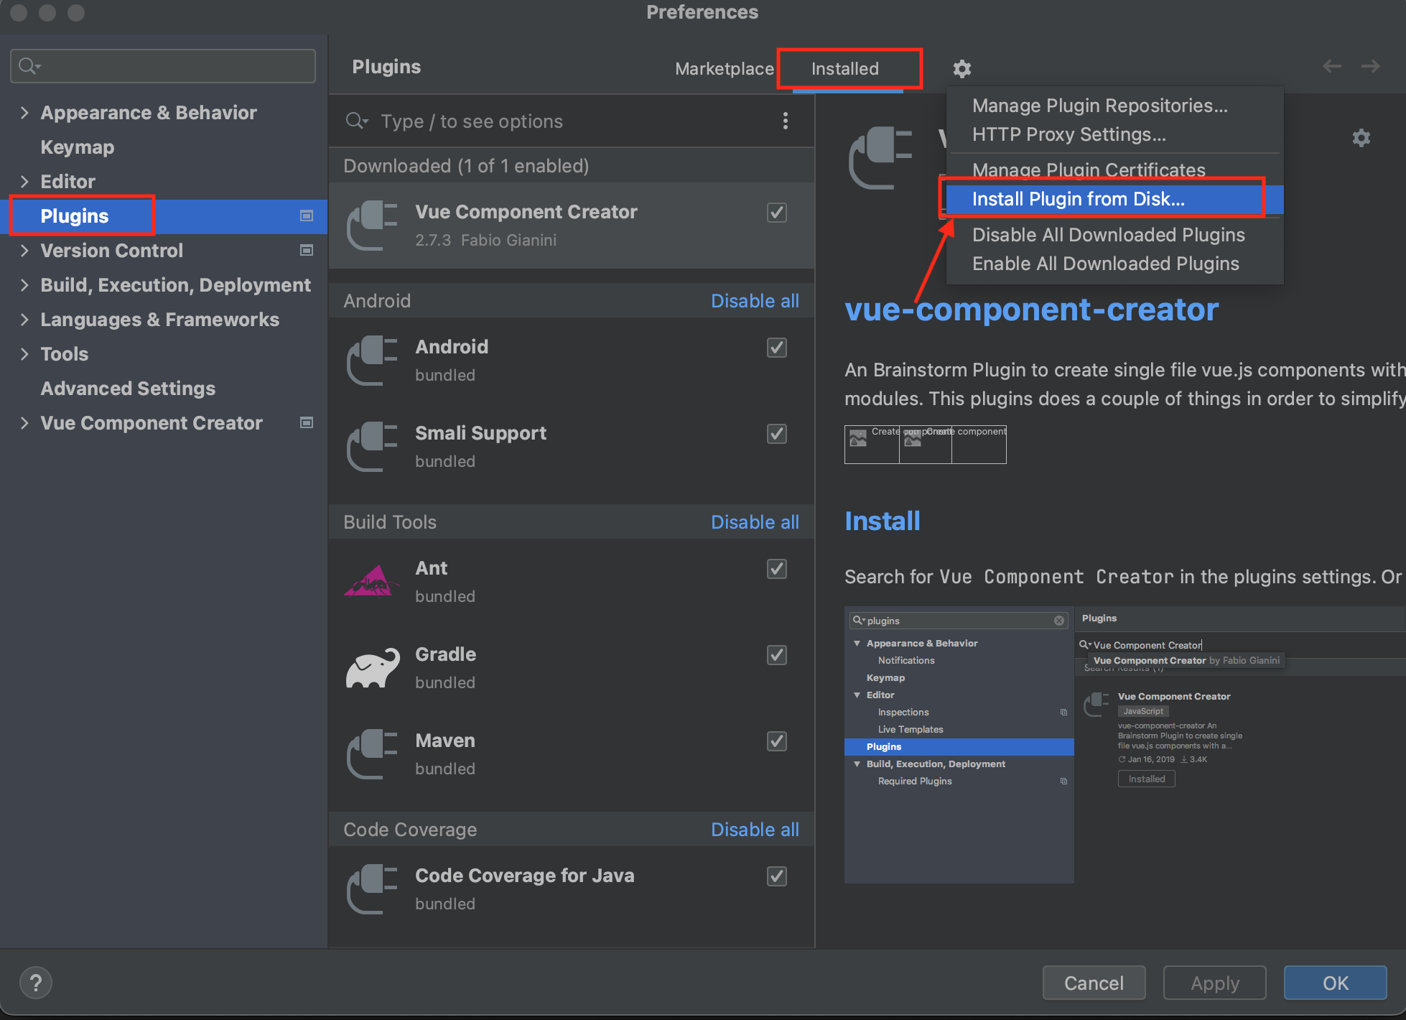This screenshot has width=1406, height=1020.
Task: Click the help question mark icon
Action: (x=36, y=983)
